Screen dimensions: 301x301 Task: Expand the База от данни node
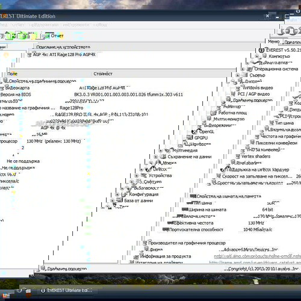coord(113,200)
